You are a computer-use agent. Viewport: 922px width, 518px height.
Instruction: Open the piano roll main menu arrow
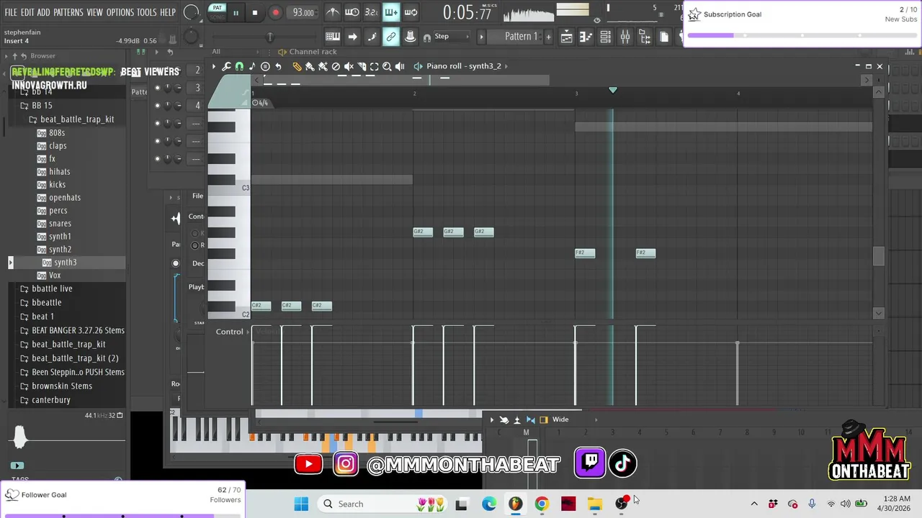tap(213, 66)
